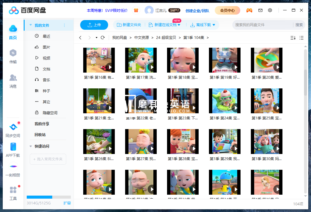Open the 一刻相册 album icon
Viewport: 311px width, 212px height.
(13, 166)
